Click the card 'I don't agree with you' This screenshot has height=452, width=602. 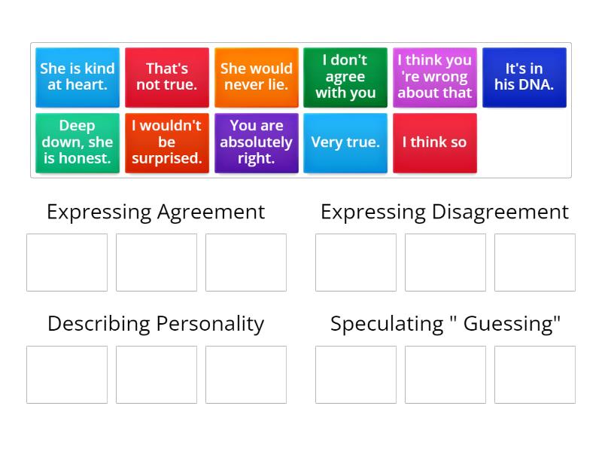pyautogui.click(x=345, y=77)
